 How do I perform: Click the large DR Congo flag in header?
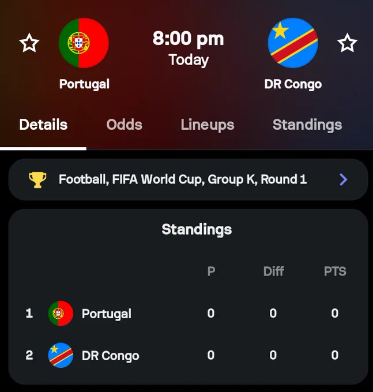[x=293, y=43]
